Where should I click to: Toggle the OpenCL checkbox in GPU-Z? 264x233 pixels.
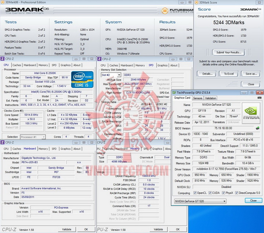195,193
